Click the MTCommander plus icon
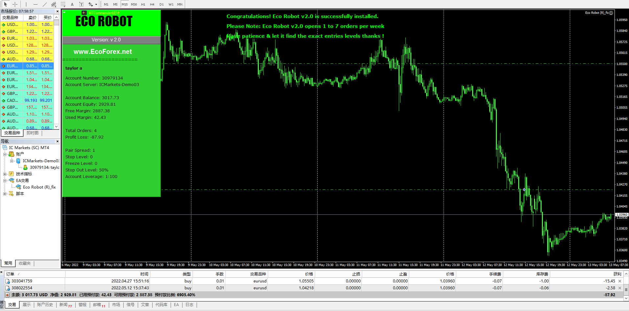The width and height of the screenshot is (629, 311). point(84,13)
